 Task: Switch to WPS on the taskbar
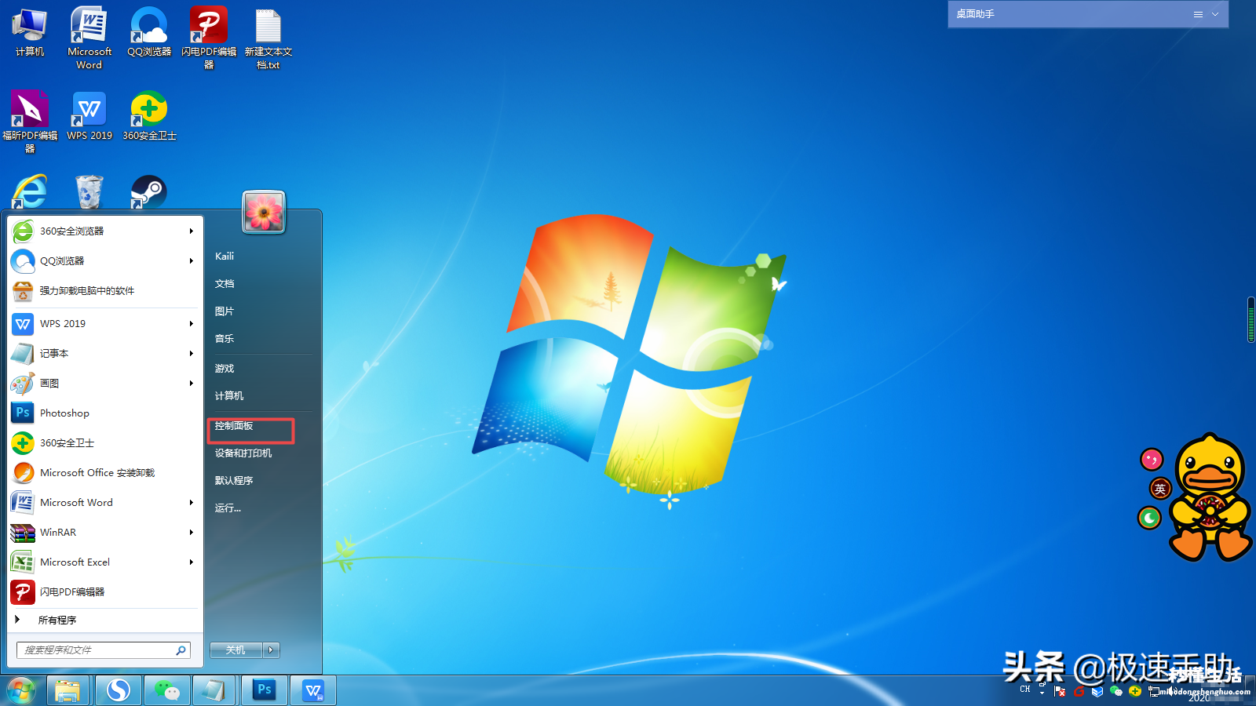[x=313, y=691]
